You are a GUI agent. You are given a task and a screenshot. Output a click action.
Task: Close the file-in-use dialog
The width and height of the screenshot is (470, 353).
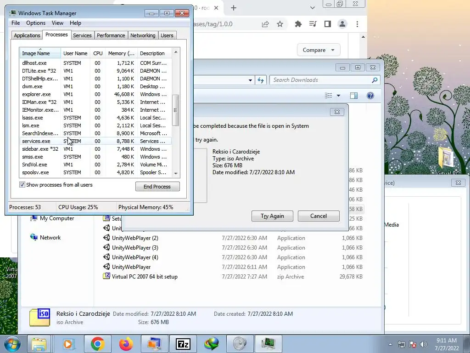tap(337, 112)
